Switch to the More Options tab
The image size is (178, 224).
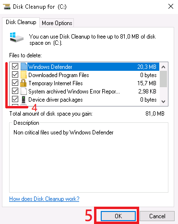click(x=57, y=23)
